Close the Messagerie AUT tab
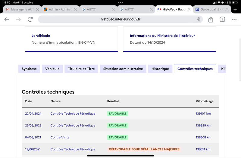 pos(37,10)
